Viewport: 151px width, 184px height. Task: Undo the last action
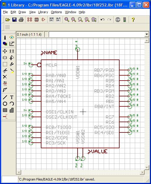103,20
